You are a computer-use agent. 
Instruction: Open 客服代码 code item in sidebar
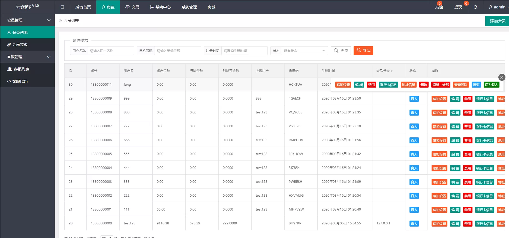[x=20, y=81]
